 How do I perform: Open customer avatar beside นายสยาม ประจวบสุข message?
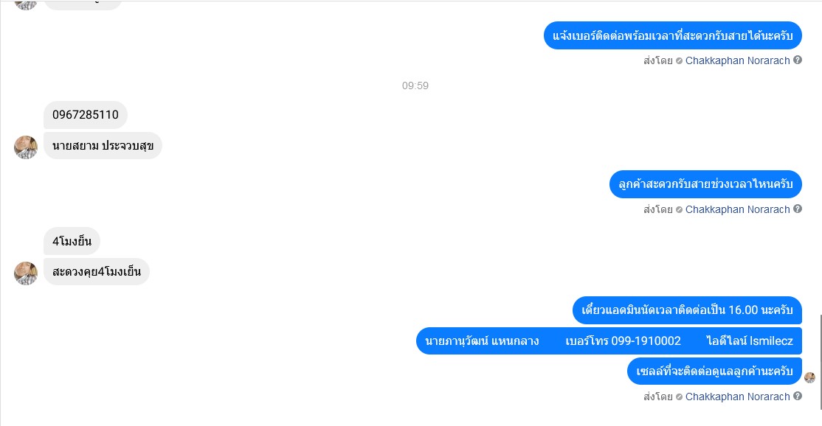[26, 147]
